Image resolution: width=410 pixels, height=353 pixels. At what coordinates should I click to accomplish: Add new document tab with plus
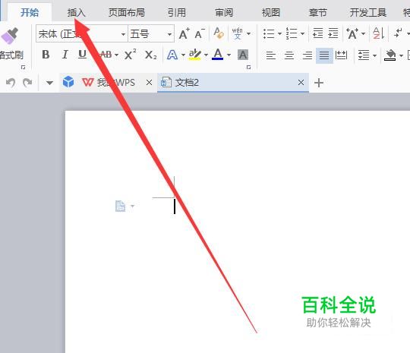tap(319, 83)
